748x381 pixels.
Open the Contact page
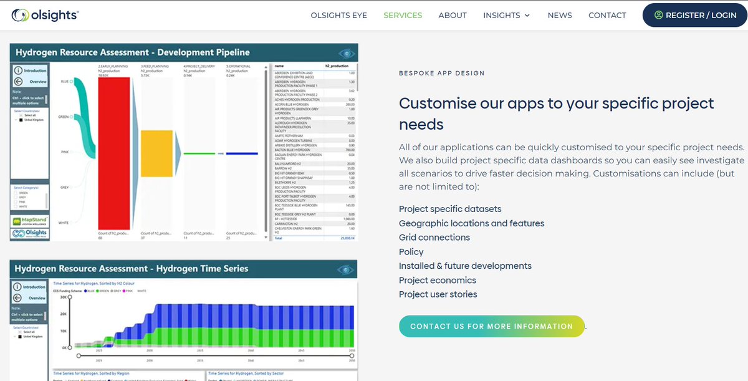click(x=607, y=15)
